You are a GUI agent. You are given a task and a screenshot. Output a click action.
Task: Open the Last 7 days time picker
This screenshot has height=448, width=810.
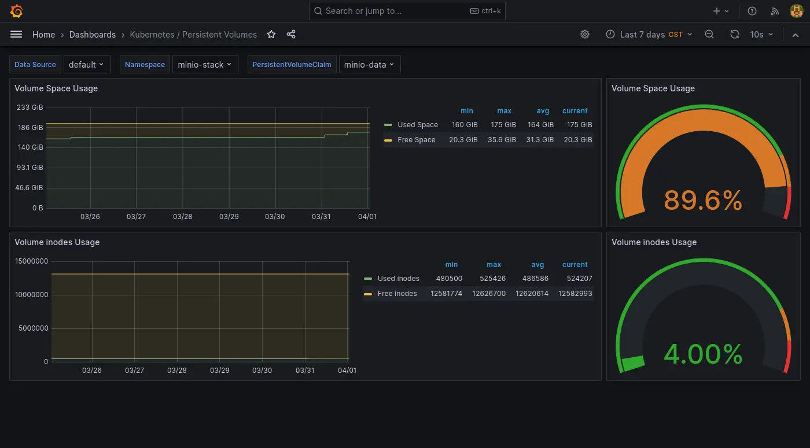point(649,35)
